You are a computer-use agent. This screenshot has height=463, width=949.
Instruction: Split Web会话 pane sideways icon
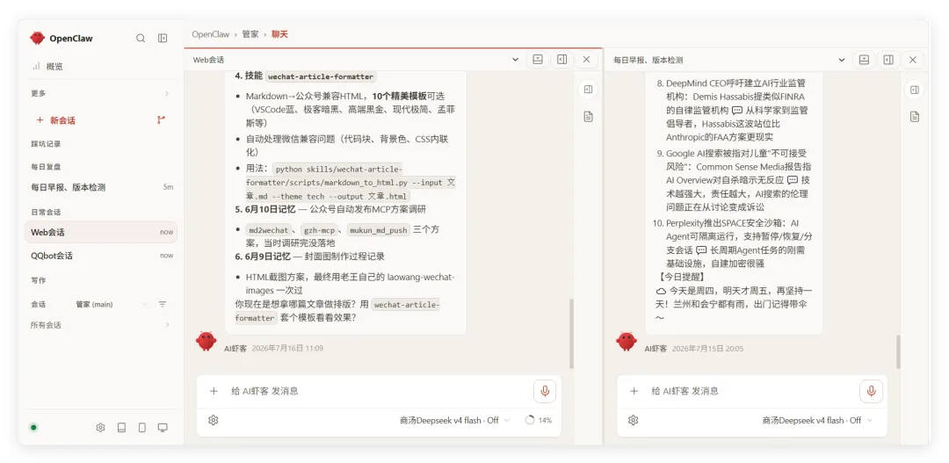[x=562, y=60]
